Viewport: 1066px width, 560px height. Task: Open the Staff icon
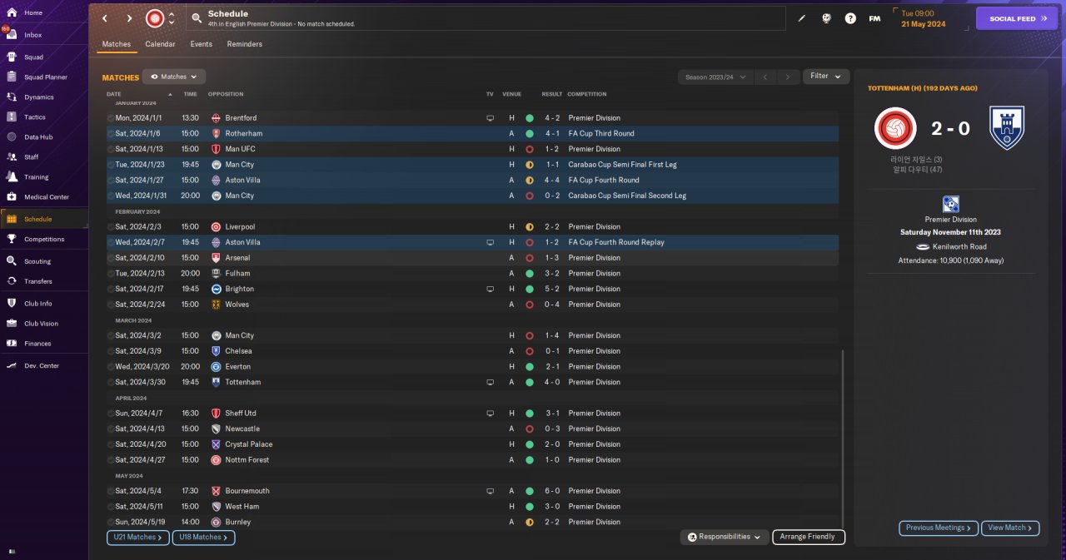tap(12, 156)
